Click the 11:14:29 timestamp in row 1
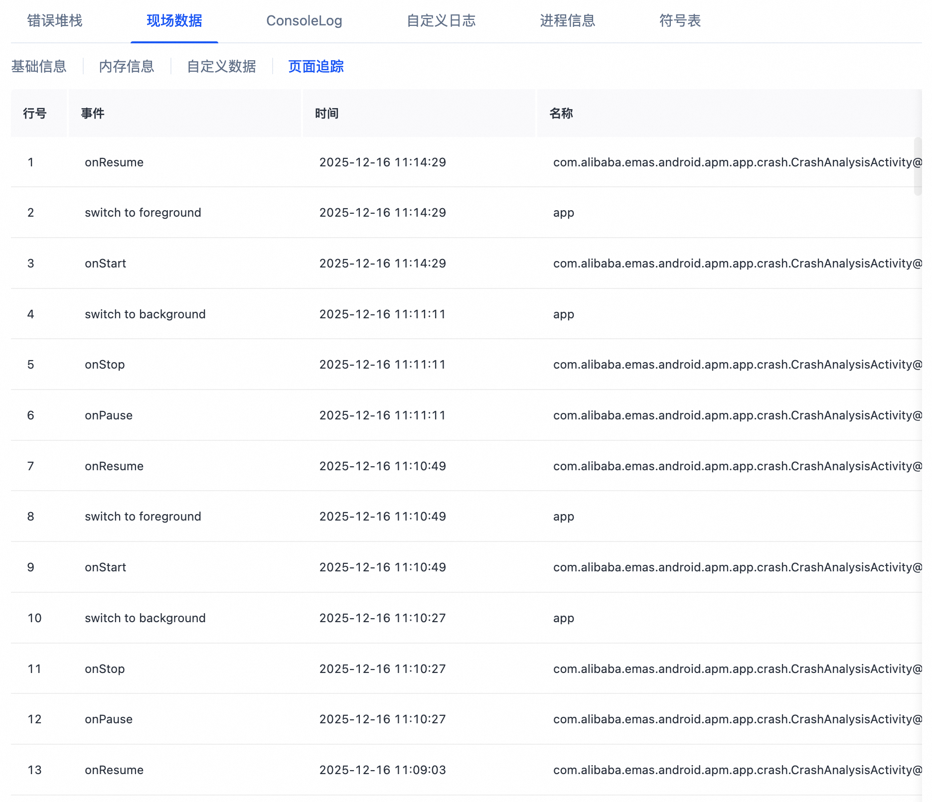932x802 pixels. tap(383, 162)
